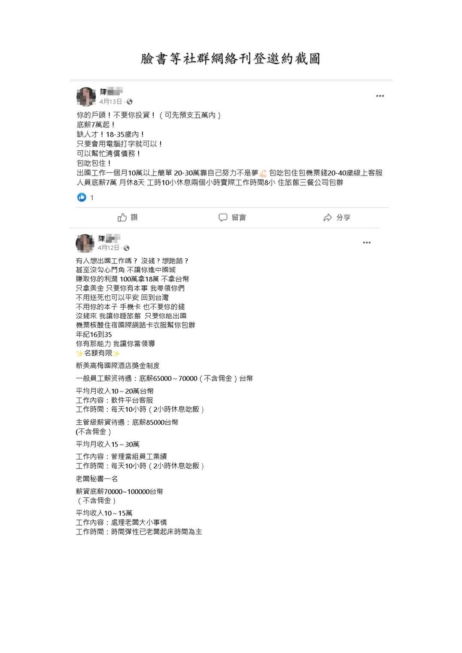
Task: Open the 4月12日 timestamp link
Action: click(x=109, y=248)
